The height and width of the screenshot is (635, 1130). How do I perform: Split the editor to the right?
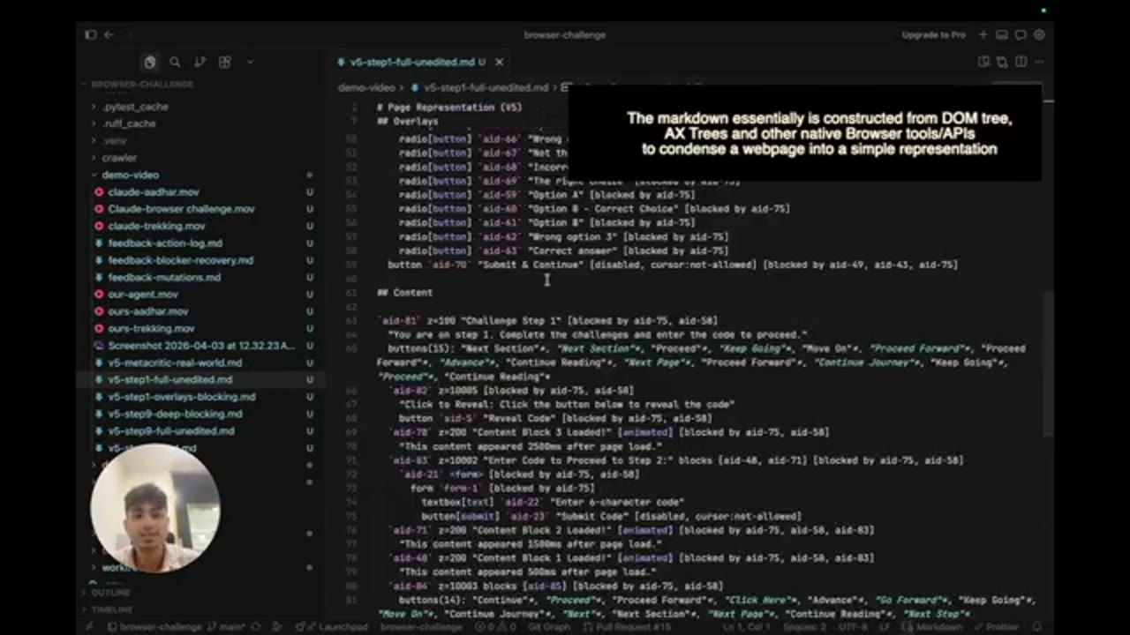click(1021, 62)
